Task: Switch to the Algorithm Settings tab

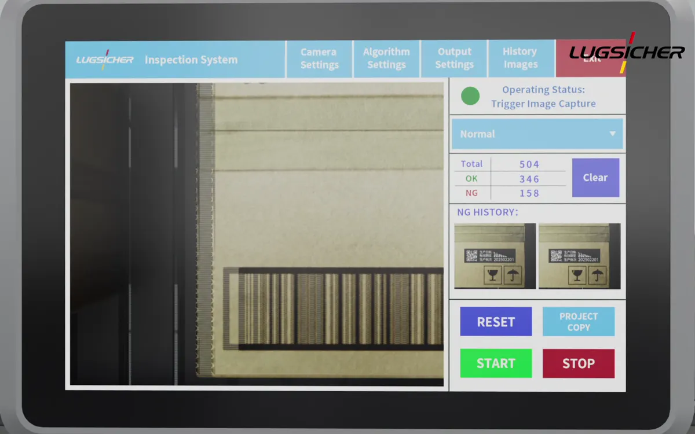Action: [x=386, y=58]
